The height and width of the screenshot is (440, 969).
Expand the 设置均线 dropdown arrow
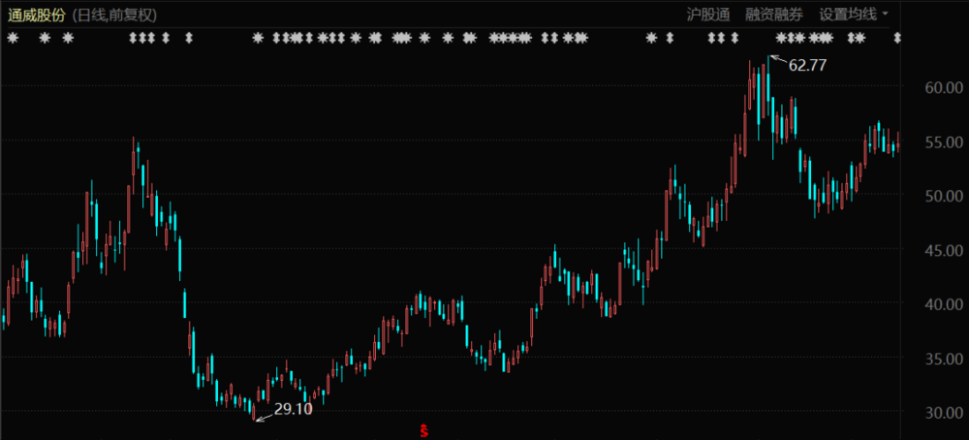[x=885, y=14]
